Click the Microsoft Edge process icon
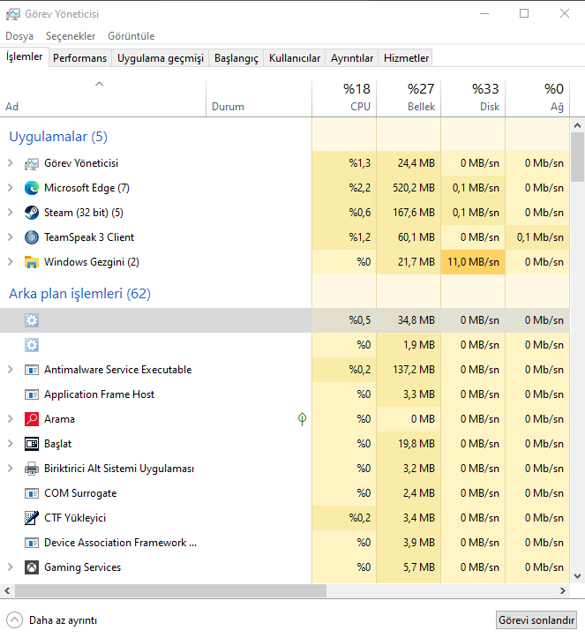Viewport: 585px width, 638px height. tap(32, 188)
